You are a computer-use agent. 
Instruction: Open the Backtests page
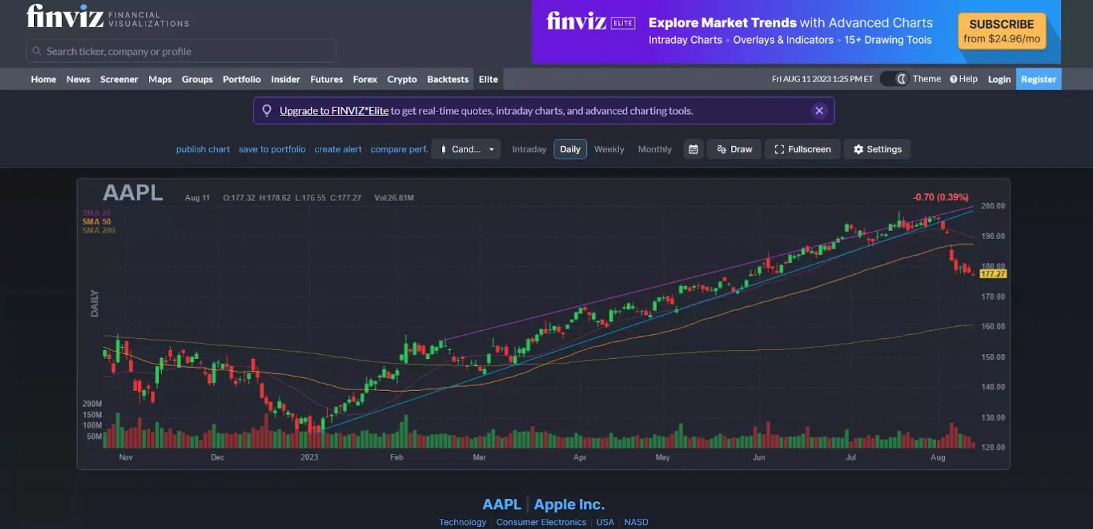point(447,79)
